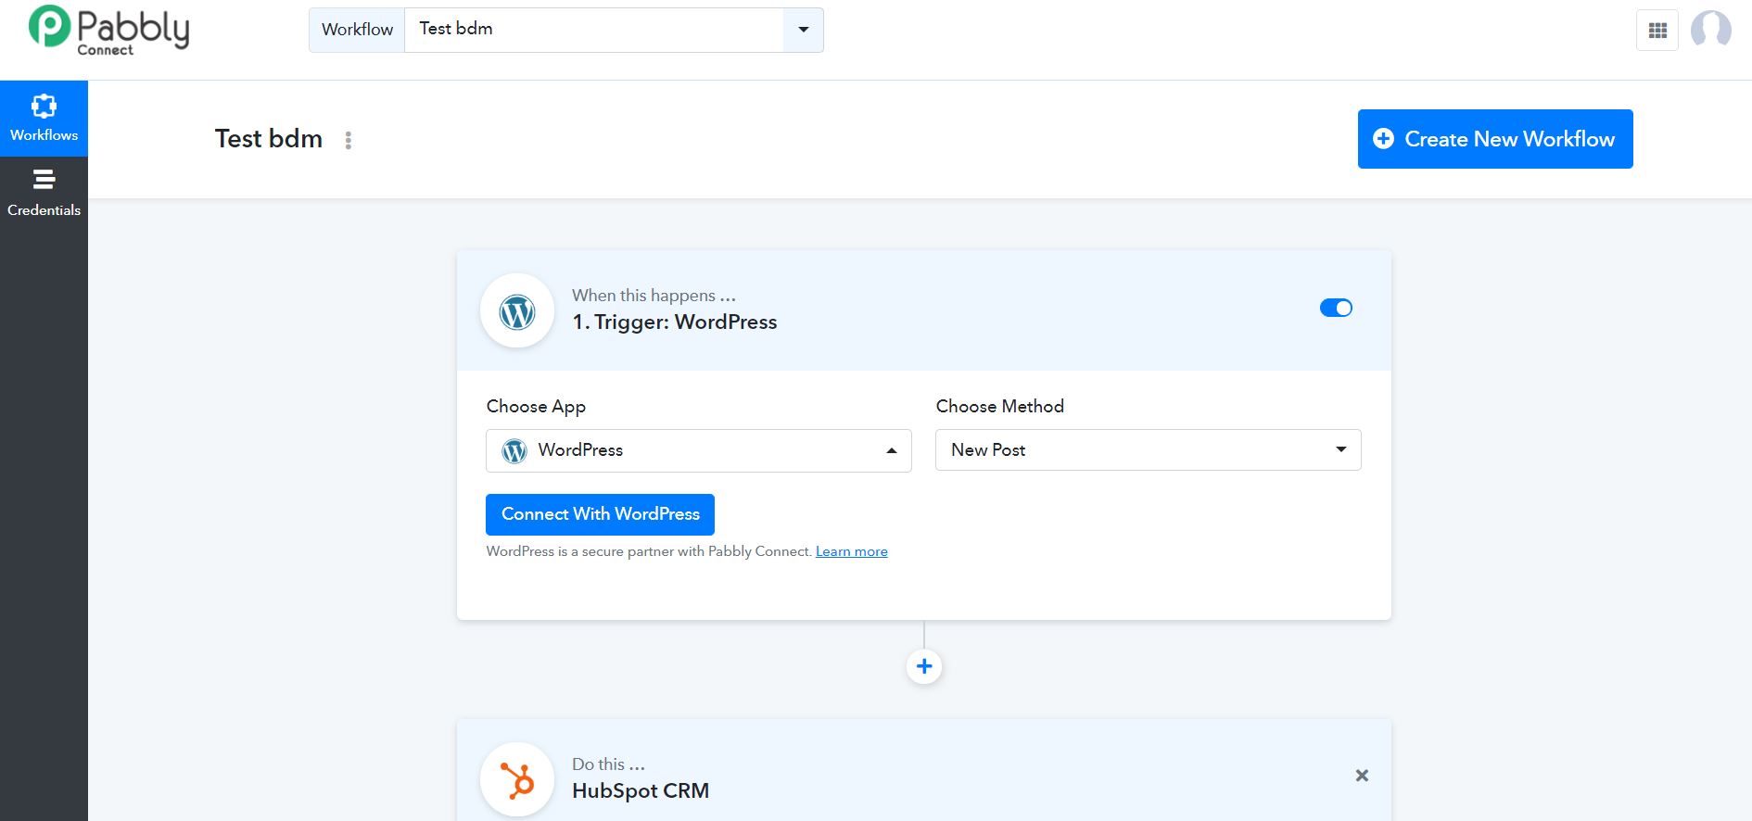Open the user profile avatar
This screenshot has height=821, width=1752.
click(1710, 30)
